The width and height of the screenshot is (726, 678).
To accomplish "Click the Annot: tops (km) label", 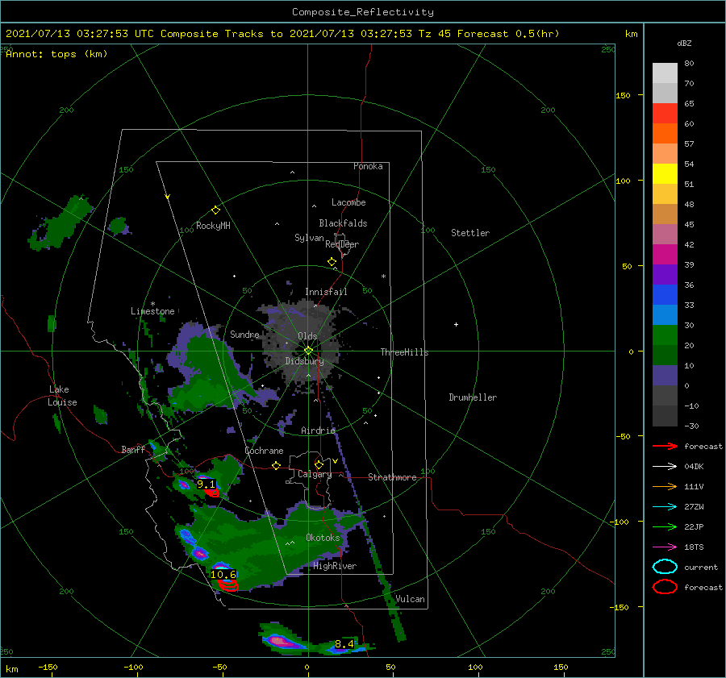I will [x=56, y=54].
